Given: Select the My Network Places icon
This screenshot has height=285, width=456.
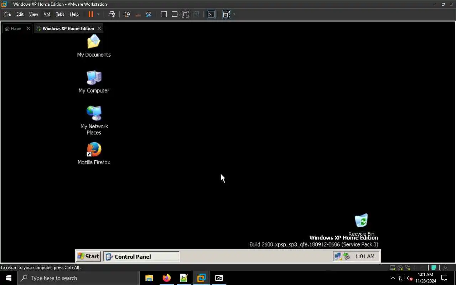Looking at the screenshot, I should click(94, 120).
